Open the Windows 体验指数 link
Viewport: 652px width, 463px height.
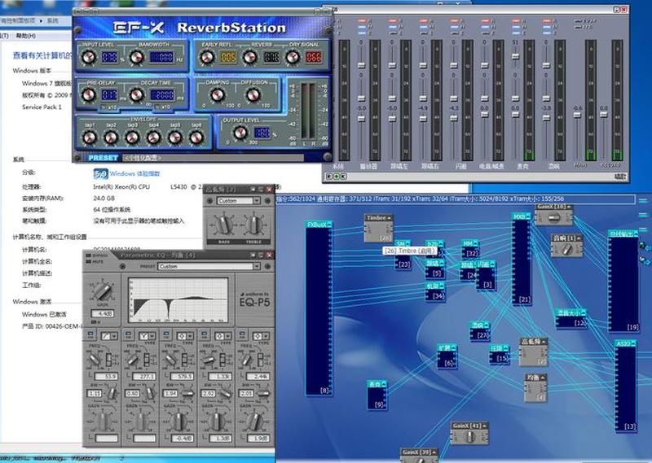coord(134,173)
